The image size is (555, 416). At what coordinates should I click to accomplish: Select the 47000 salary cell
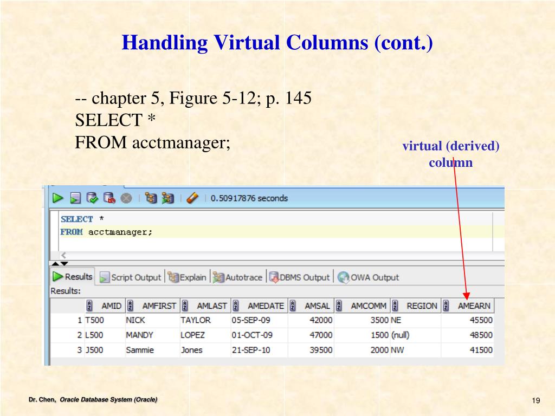point(311,335)
